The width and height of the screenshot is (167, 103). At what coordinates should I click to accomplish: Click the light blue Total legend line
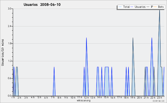pos(120,7)
